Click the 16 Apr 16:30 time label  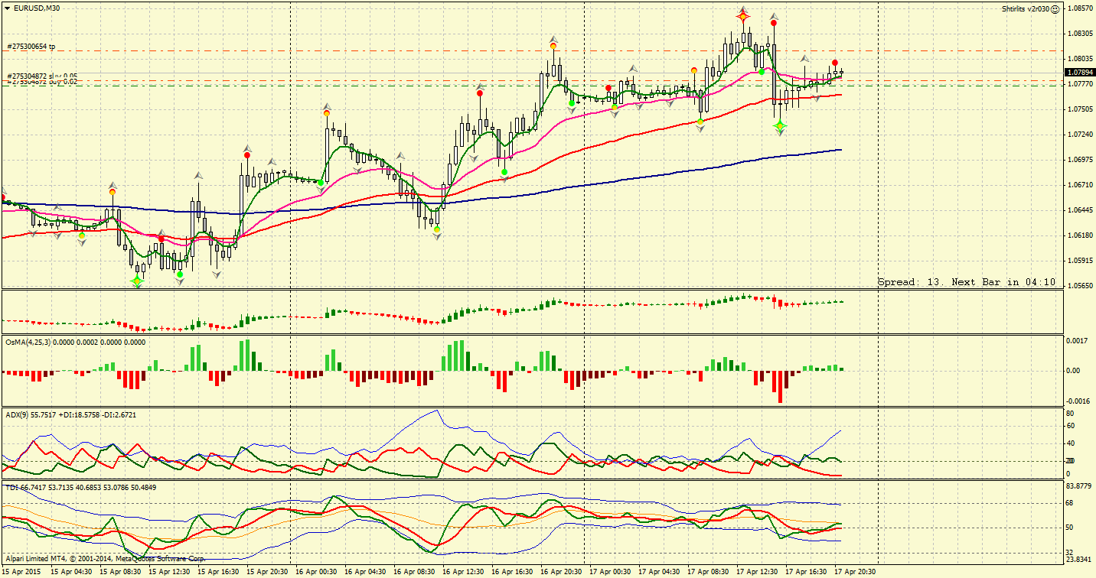511,572
